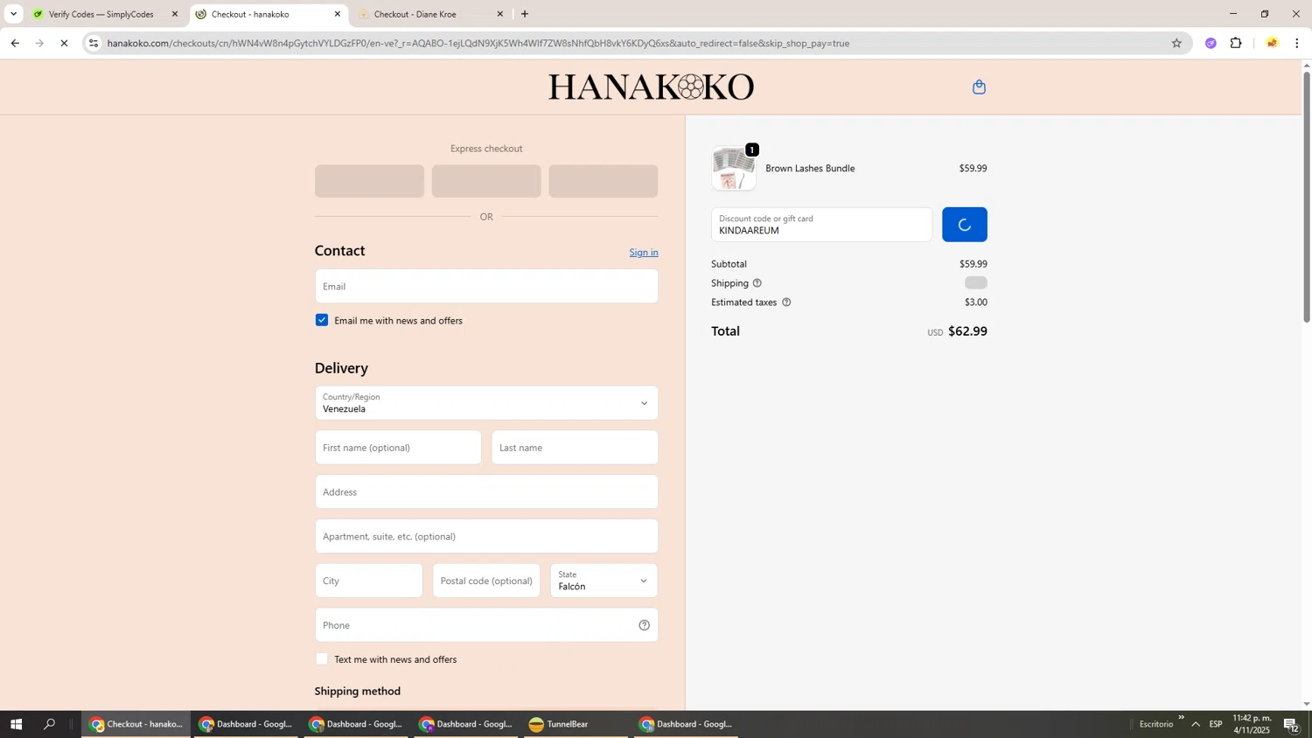Image resolution: width=1312 pixels, height=738 pixels.
Task: Click the shipping help question icon
Action: point(757,283)
